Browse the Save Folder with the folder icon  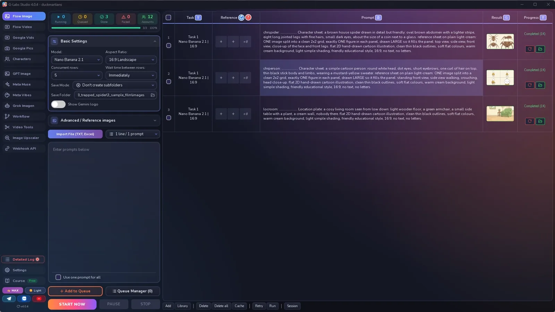[153, 95]
